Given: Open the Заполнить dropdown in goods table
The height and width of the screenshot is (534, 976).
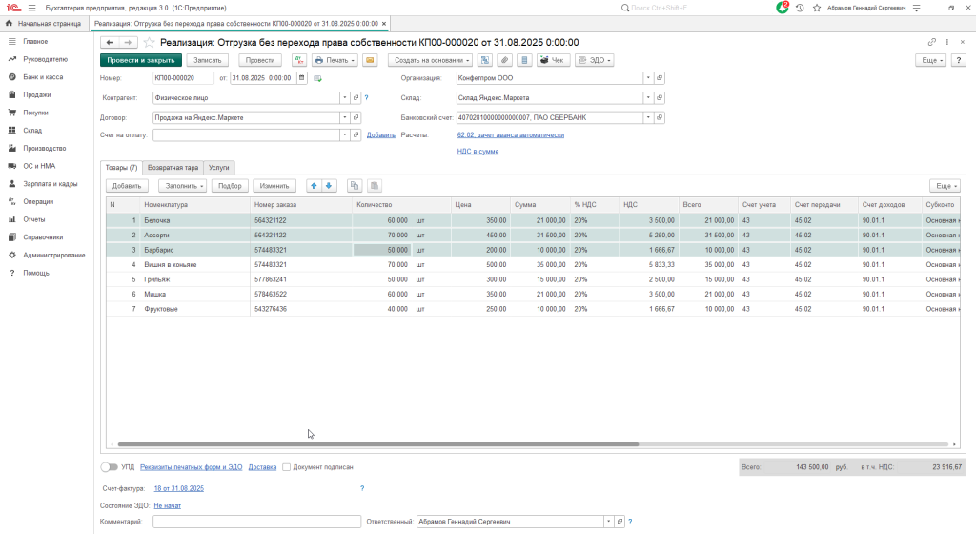Looking at the screenshot, I should [x=181, y=185].
